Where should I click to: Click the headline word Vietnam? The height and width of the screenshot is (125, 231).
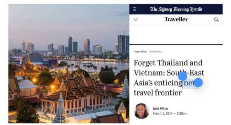click(149, 73)
